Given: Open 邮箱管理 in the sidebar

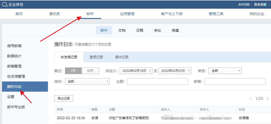Looking at the screenshot, I should tap(14, 66).
